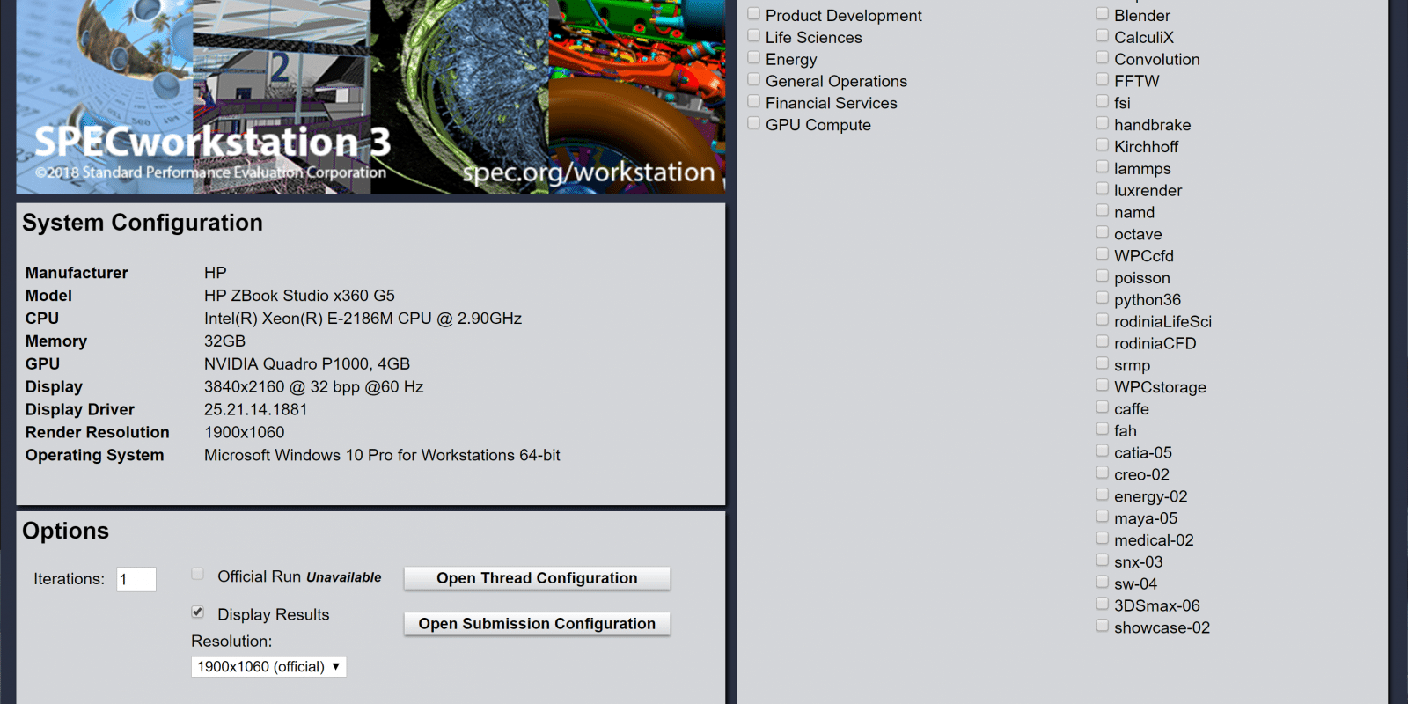
Task: Focus the Iterations input field
Action: pyautogui.click(x=136, y=579)
